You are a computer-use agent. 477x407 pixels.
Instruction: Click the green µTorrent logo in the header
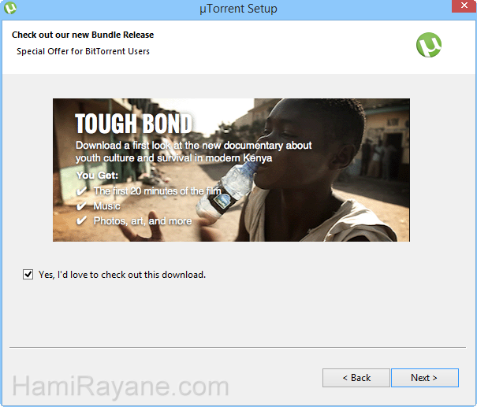429,45
